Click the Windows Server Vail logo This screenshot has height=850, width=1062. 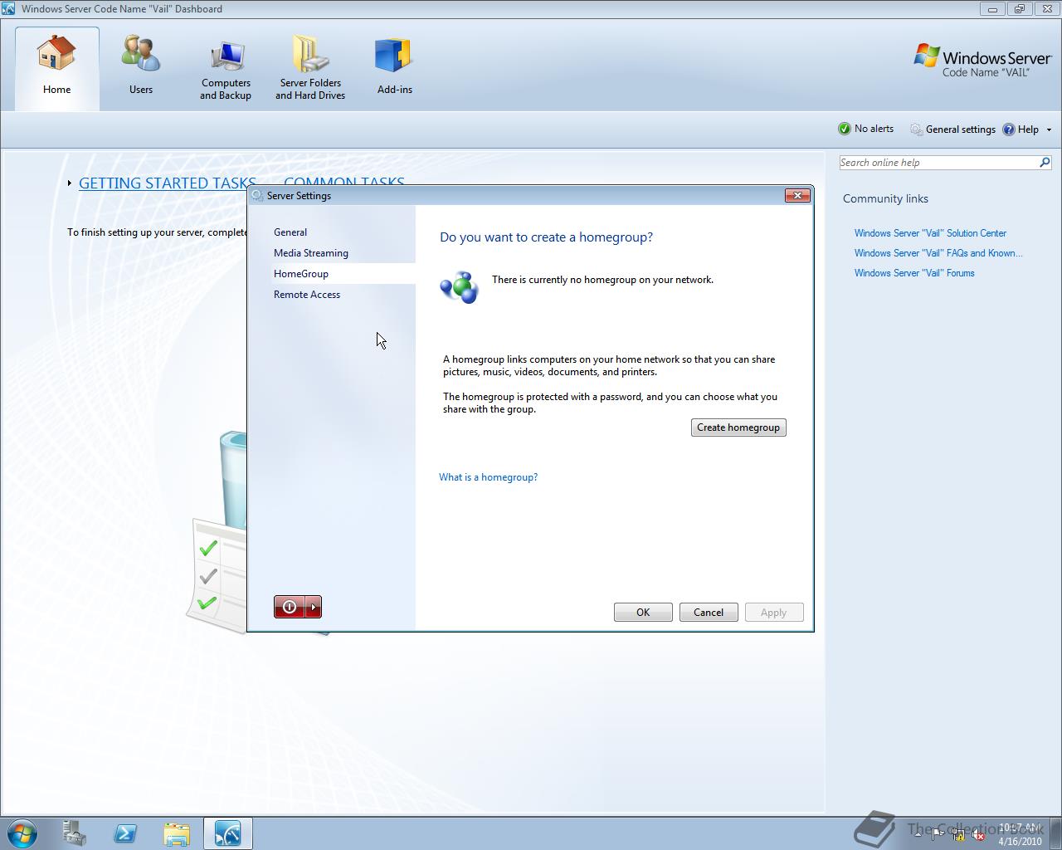pos(983,61)
